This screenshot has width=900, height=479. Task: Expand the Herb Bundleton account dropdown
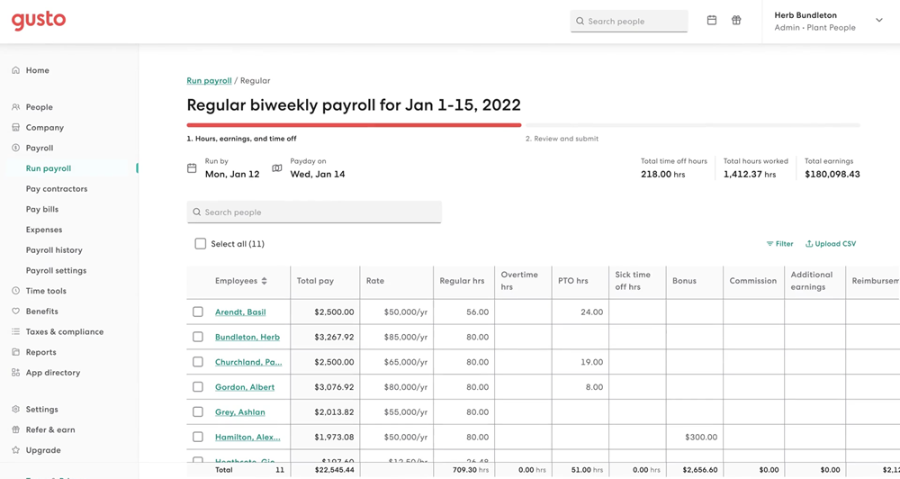pyautogui.click(x=878, y=21)
